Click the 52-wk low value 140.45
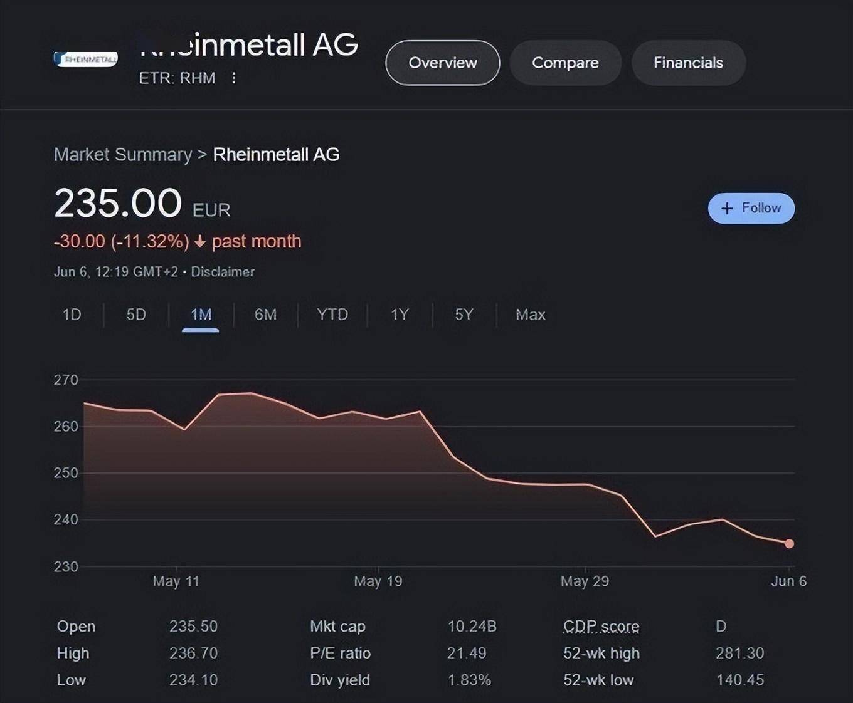 click(740, 680)
